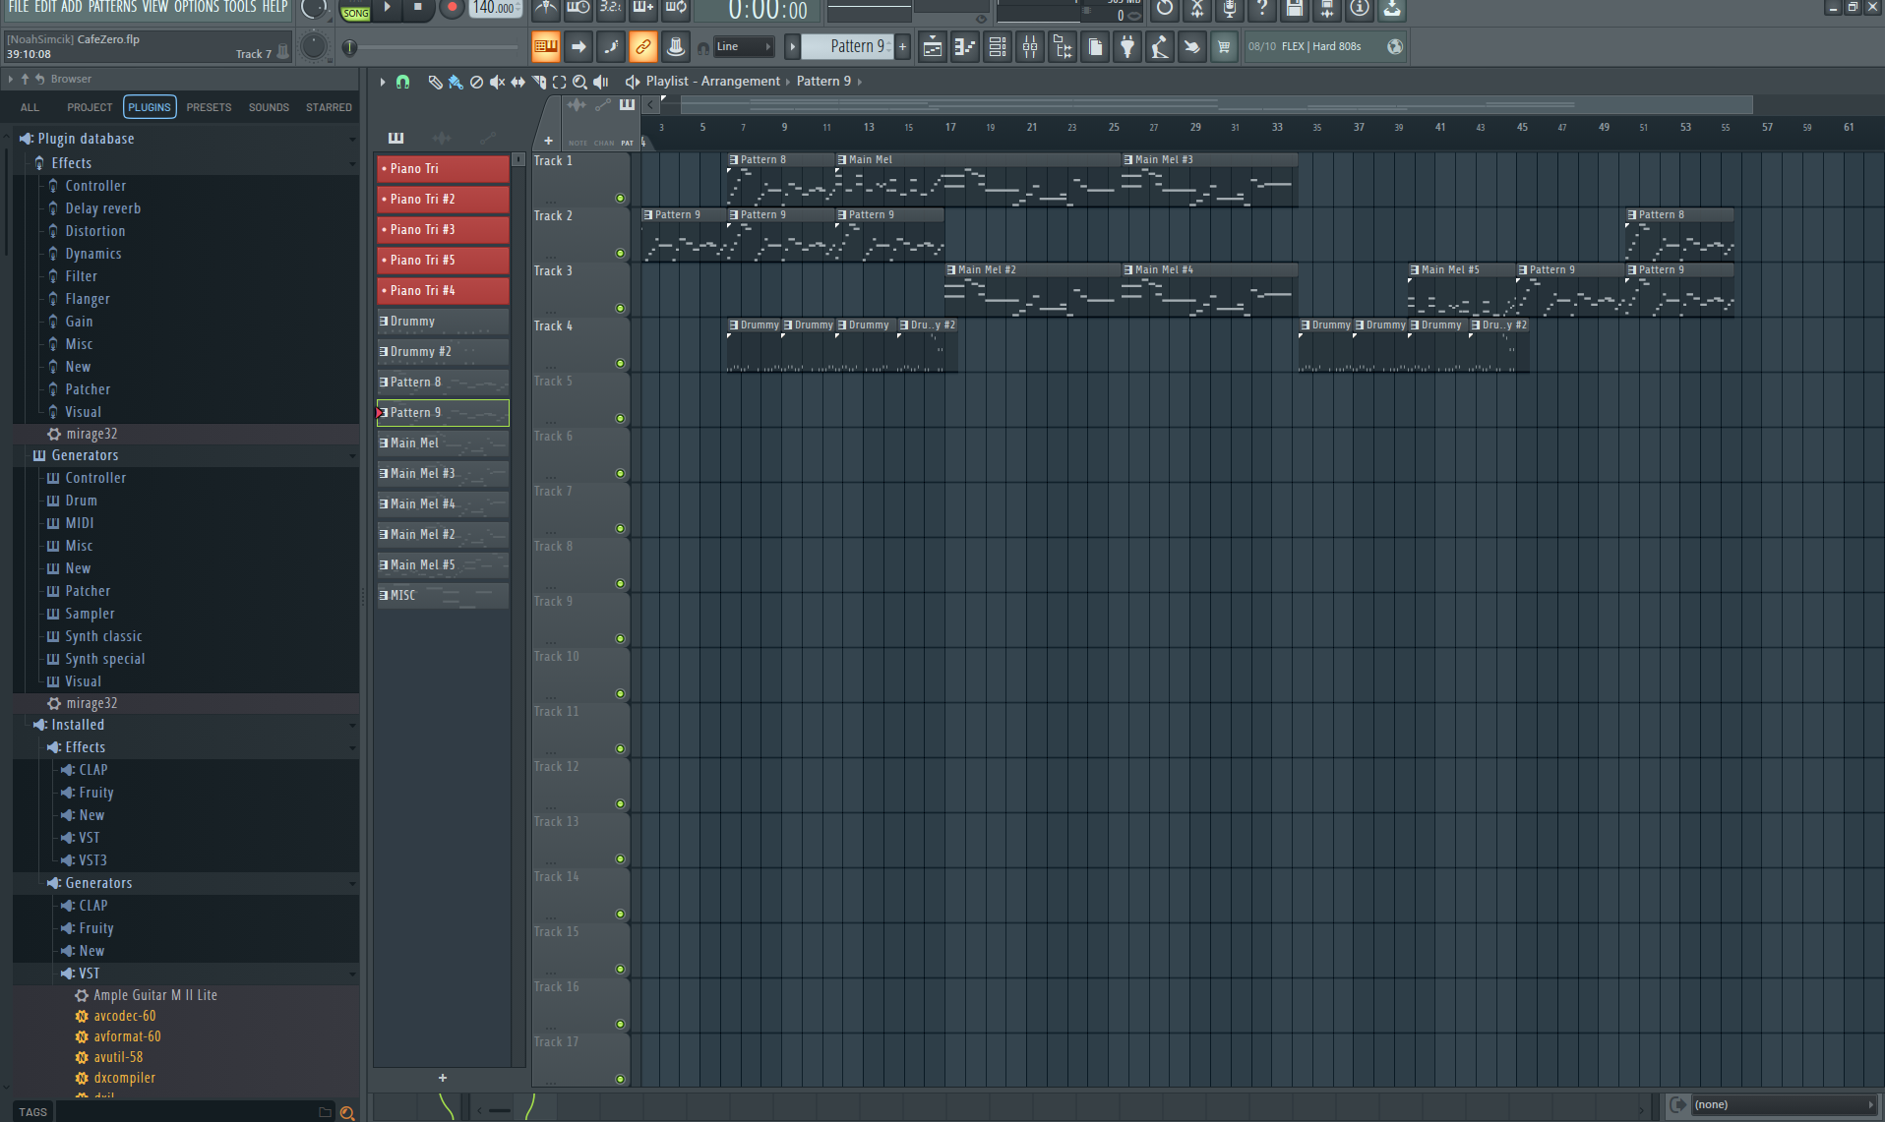Click the plus button next to Pattern 9
The height and width of the screenshot is (1122, 1885).
pos(902,46)
